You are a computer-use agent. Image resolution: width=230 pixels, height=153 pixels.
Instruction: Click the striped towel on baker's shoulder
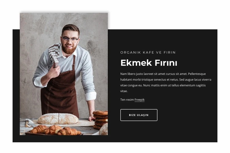(x=55, y=54)
